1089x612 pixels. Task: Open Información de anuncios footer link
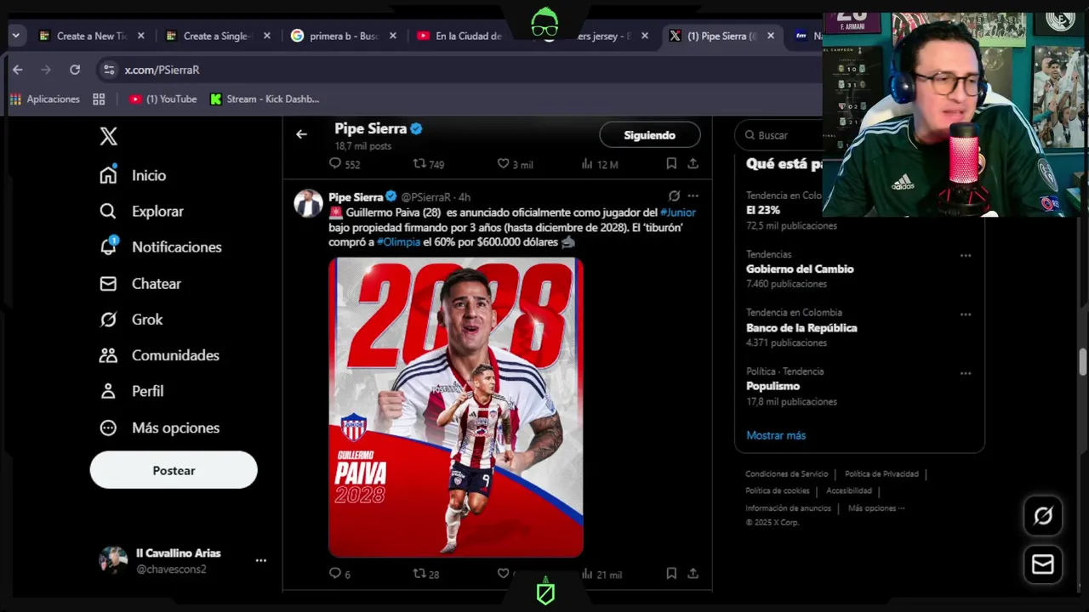click(788, 508)
